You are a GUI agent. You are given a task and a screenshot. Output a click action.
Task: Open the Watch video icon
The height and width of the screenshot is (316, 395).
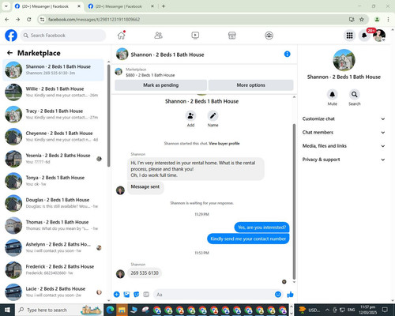pyautogui.click(x=195, y=36)
